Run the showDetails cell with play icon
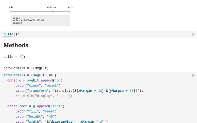This screenshot has width=197, height=123. [x=194, y=75]
